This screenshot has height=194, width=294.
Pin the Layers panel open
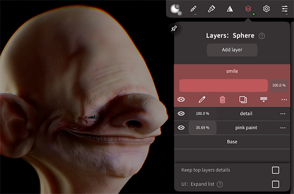pyautogui.click(x=174, y=29)
